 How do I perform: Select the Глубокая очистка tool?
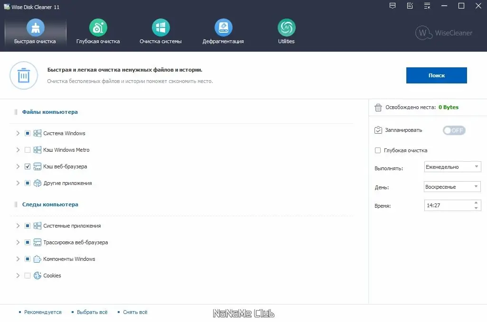click(97, 32)
